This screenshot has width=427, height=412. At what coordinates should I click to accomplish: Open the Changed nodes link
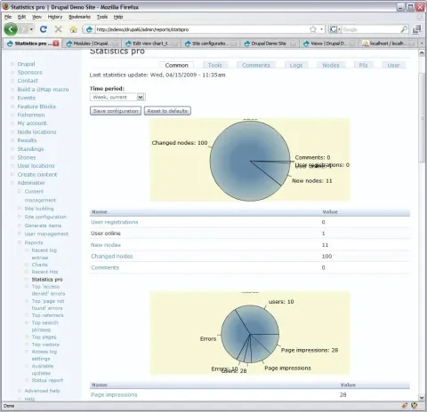tap(112, 257)
